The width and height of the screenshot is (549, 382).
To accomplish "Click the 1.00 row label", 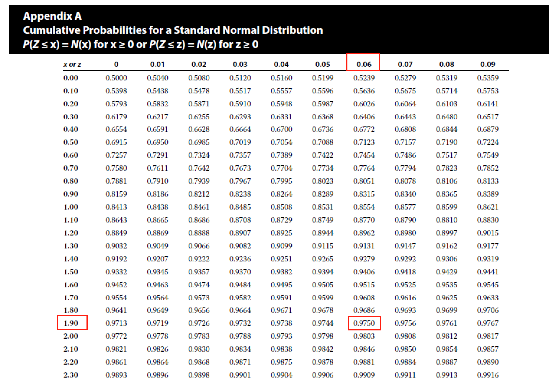I will coord(71,207).
